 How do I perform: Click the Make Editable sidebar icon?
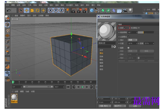coord(7,18)
